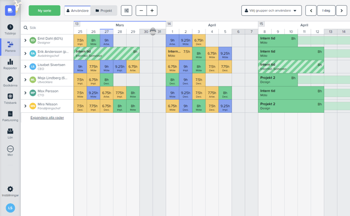350x216 pixels.
Task: Open the Mer three-dots menu
Action: pos(10,149)
